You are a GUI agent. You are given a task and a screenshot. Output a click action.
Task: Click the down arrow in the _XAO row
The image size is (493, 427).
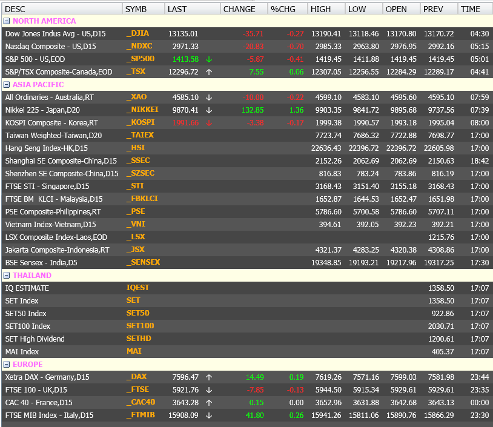(x=209, y=98)
